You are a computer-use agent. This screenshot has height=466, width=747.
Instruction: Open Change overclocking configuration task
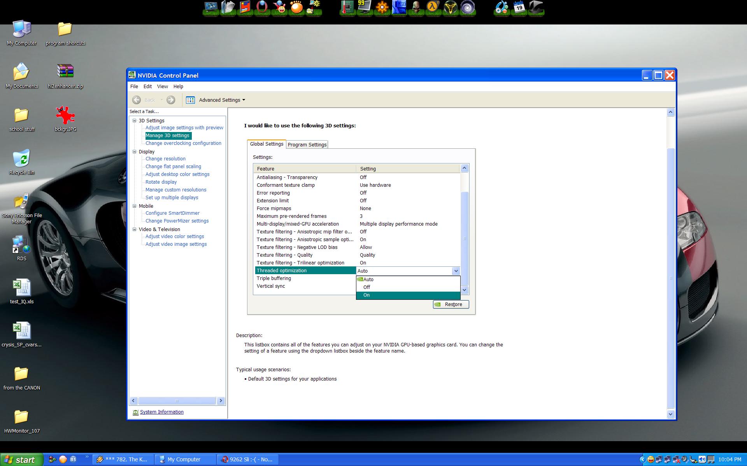coord(183,143)
